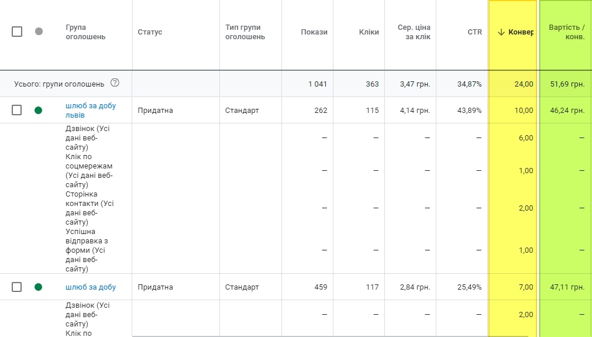Sort table by CTR column
The width and height of the screenshot is (592, 337).
pyautogui.click(x=474, y=32)
